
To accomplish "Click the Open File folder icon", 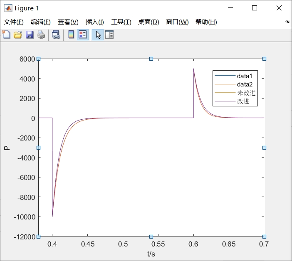I will pyautogui.click(x=18, y=35).
